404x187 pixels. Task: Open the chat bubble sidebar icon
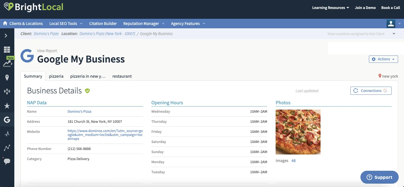click(7, 161)
